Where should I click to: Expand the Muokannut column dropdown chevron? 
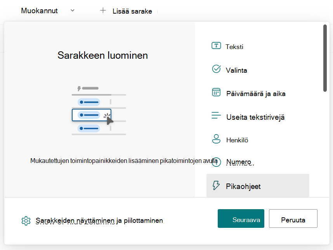(x=73, y=10)
